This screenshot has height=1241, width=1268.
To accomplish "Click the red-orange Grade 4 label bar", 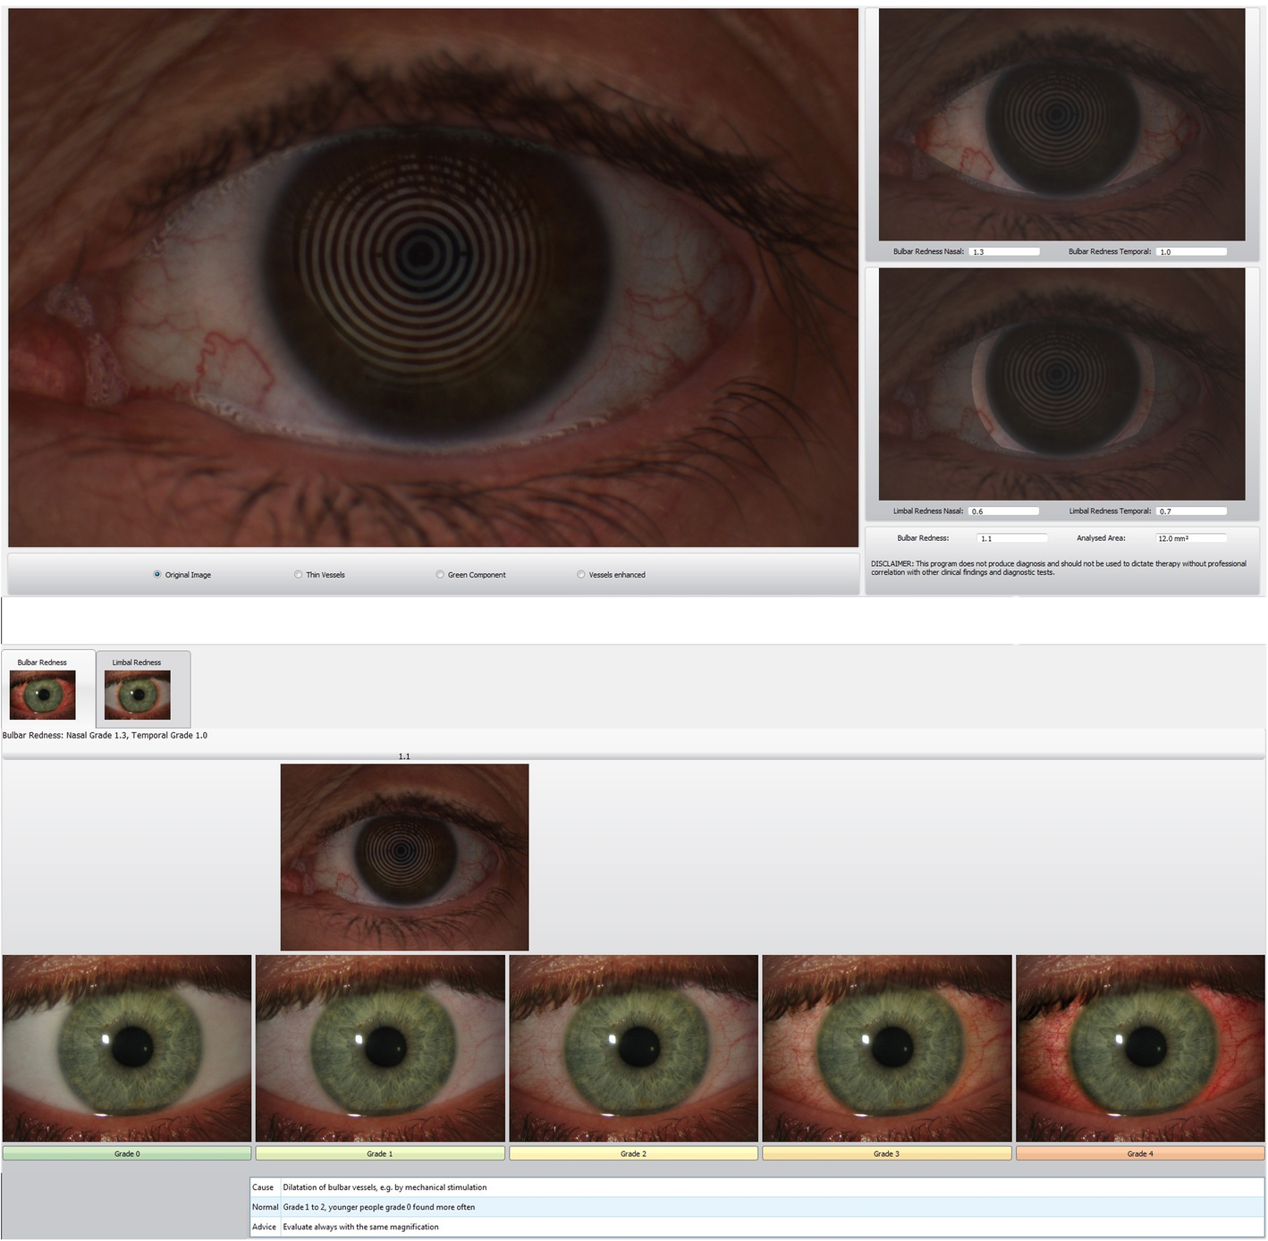I will (1140, 1153).
